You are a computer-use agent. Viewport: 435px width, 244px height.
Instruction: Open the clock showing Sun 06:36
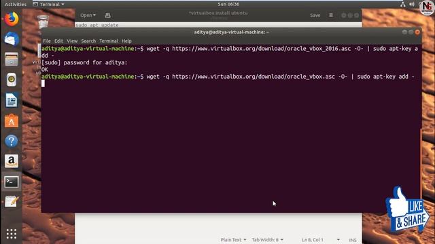point(228,4)
